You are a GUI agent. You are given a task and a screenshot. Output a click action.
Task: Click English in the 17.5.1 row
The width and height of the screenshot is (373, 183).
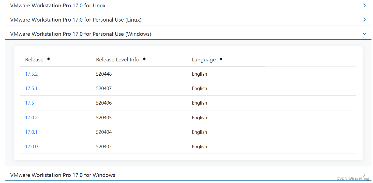199,88
